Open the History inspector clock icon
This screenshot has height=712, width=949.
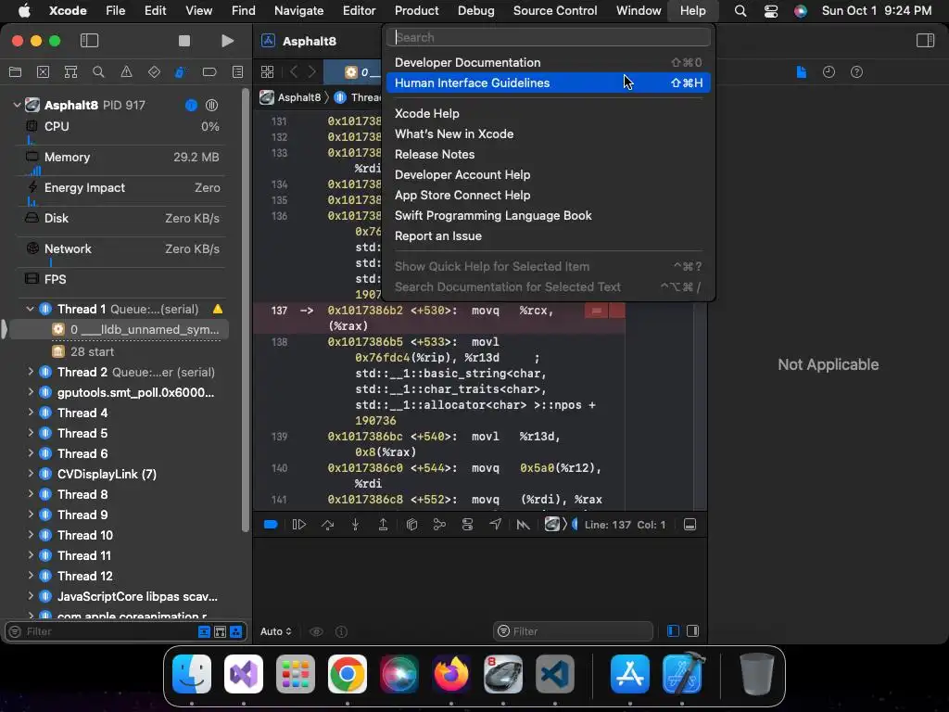click(x=829, y=72)
